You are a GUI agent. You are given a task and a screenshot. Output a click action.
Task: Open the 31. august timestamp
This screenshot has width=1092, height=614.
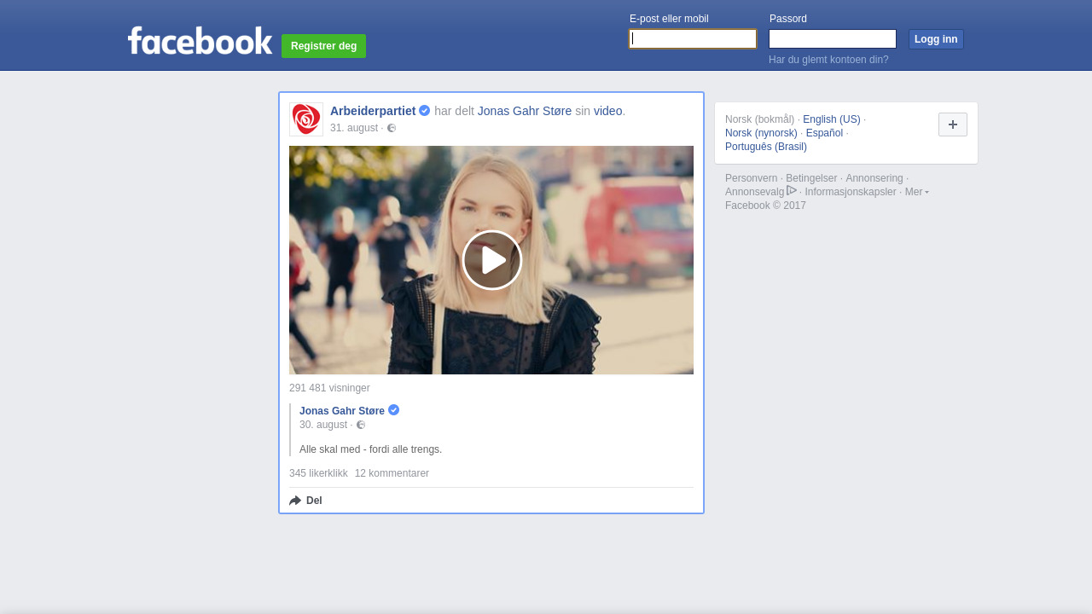click(x=354, y=128)
